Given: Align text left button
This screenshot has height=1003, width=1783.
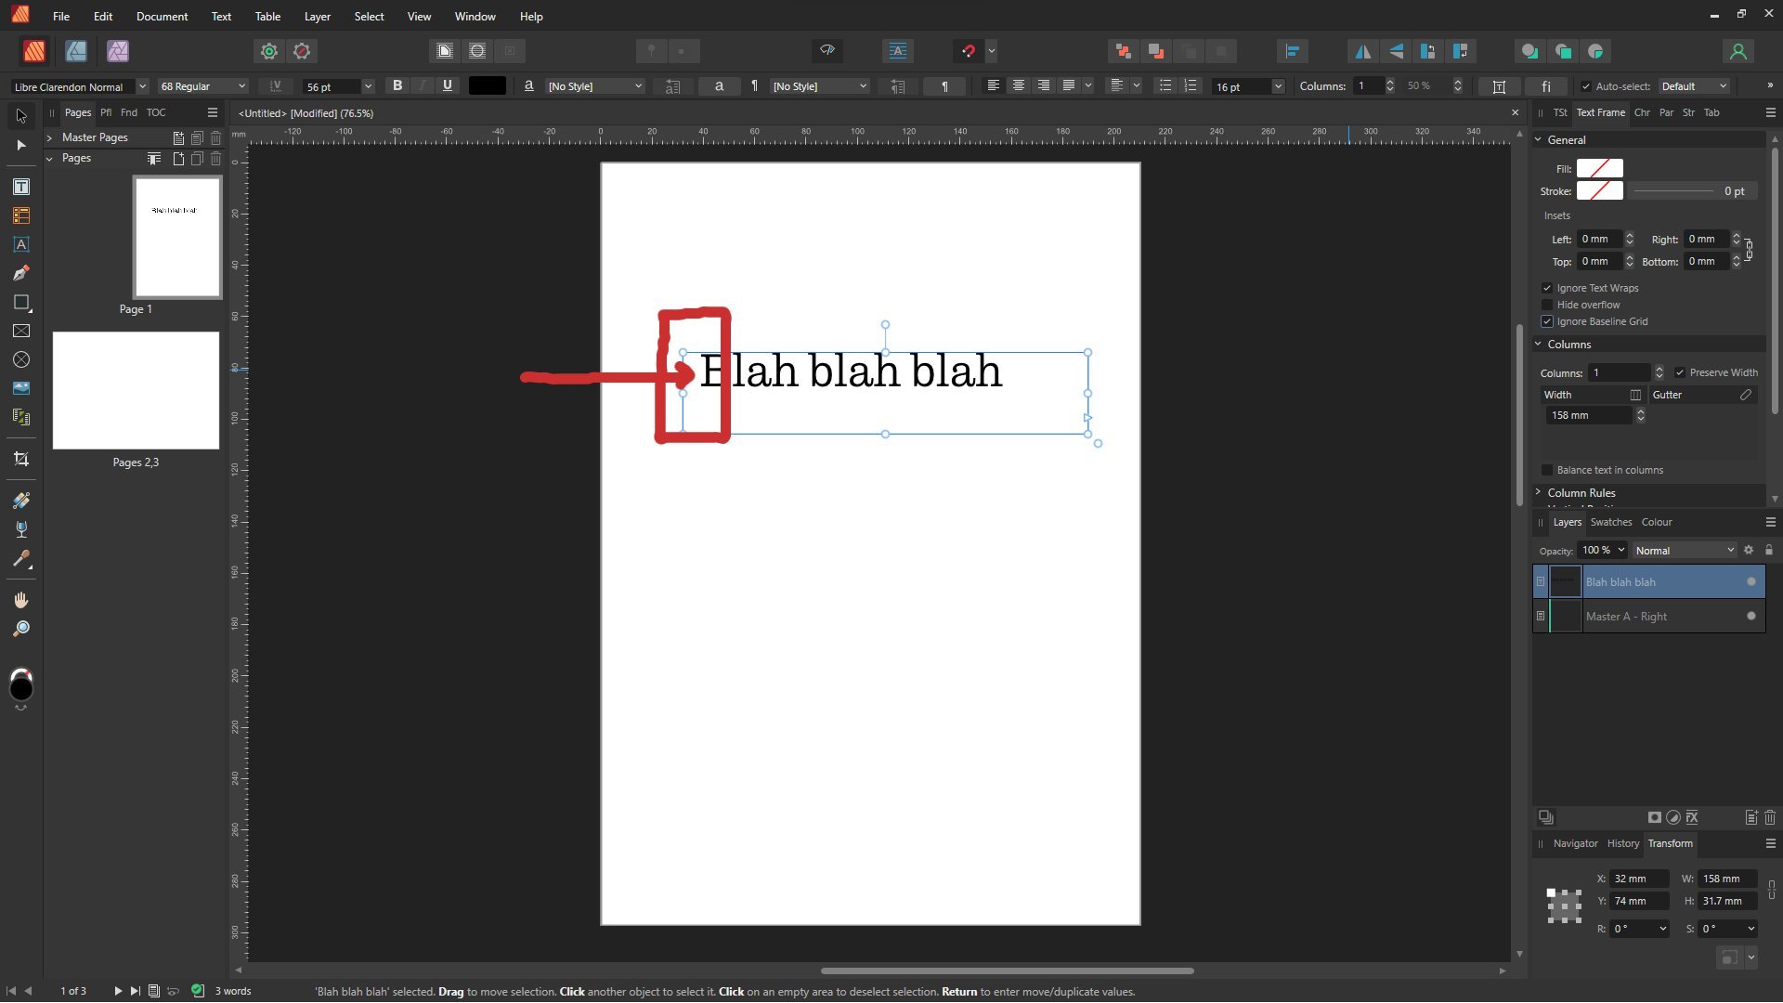Looking at the screenshot, I should tap(993, 85).
